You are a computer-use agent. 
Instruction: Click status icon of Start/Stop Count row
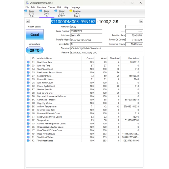coord(28,69)
